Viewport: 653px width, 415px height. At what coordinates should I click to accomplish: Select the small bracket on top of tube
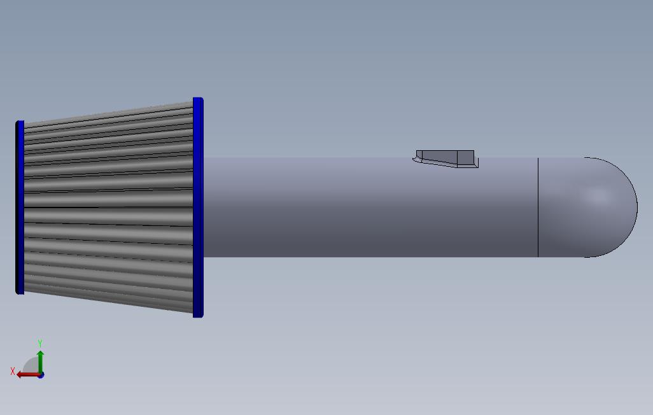446,158
